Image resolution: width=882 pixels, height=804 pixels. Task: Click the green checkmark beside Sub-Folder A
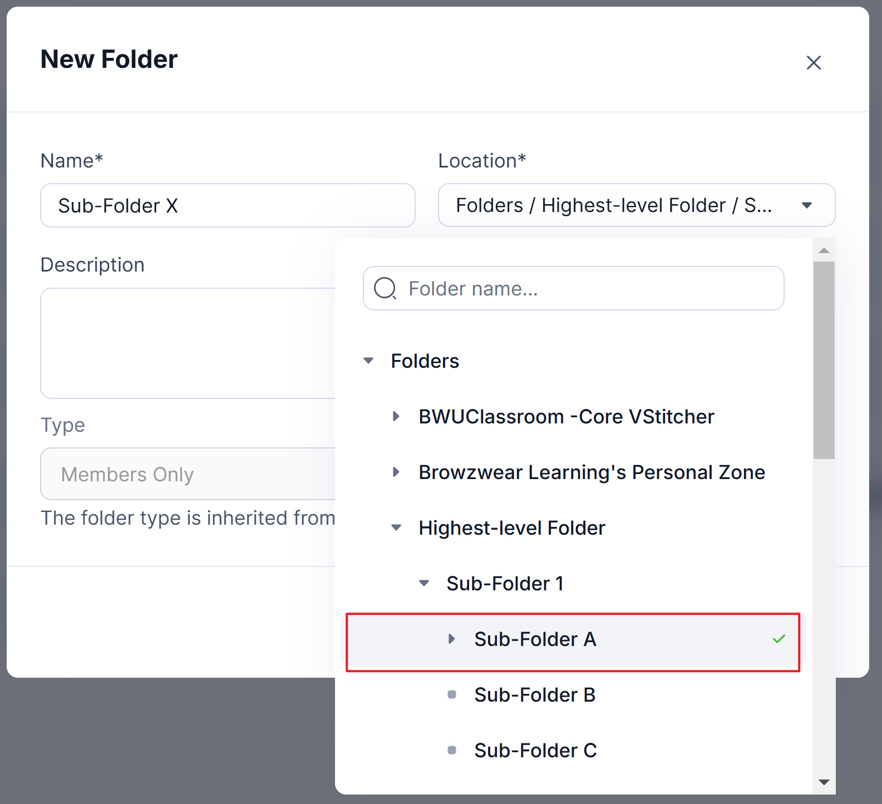click(779, 639)
